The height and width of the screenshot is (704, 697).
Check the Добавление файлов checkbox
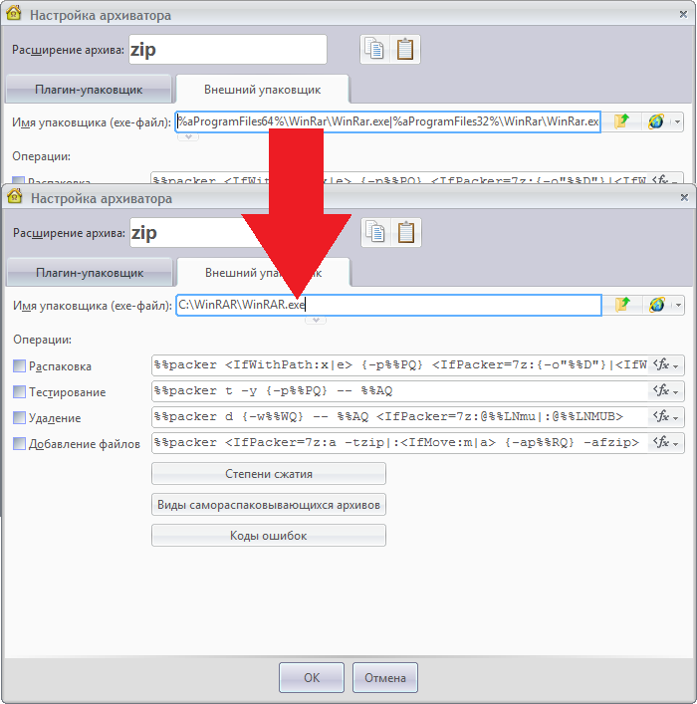(x=20, y=444)
